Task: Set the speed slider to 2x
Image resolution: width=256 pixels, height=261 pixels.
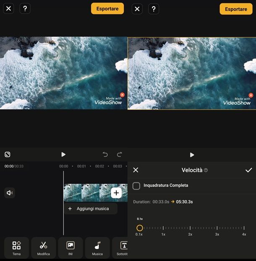Action: 190,228
